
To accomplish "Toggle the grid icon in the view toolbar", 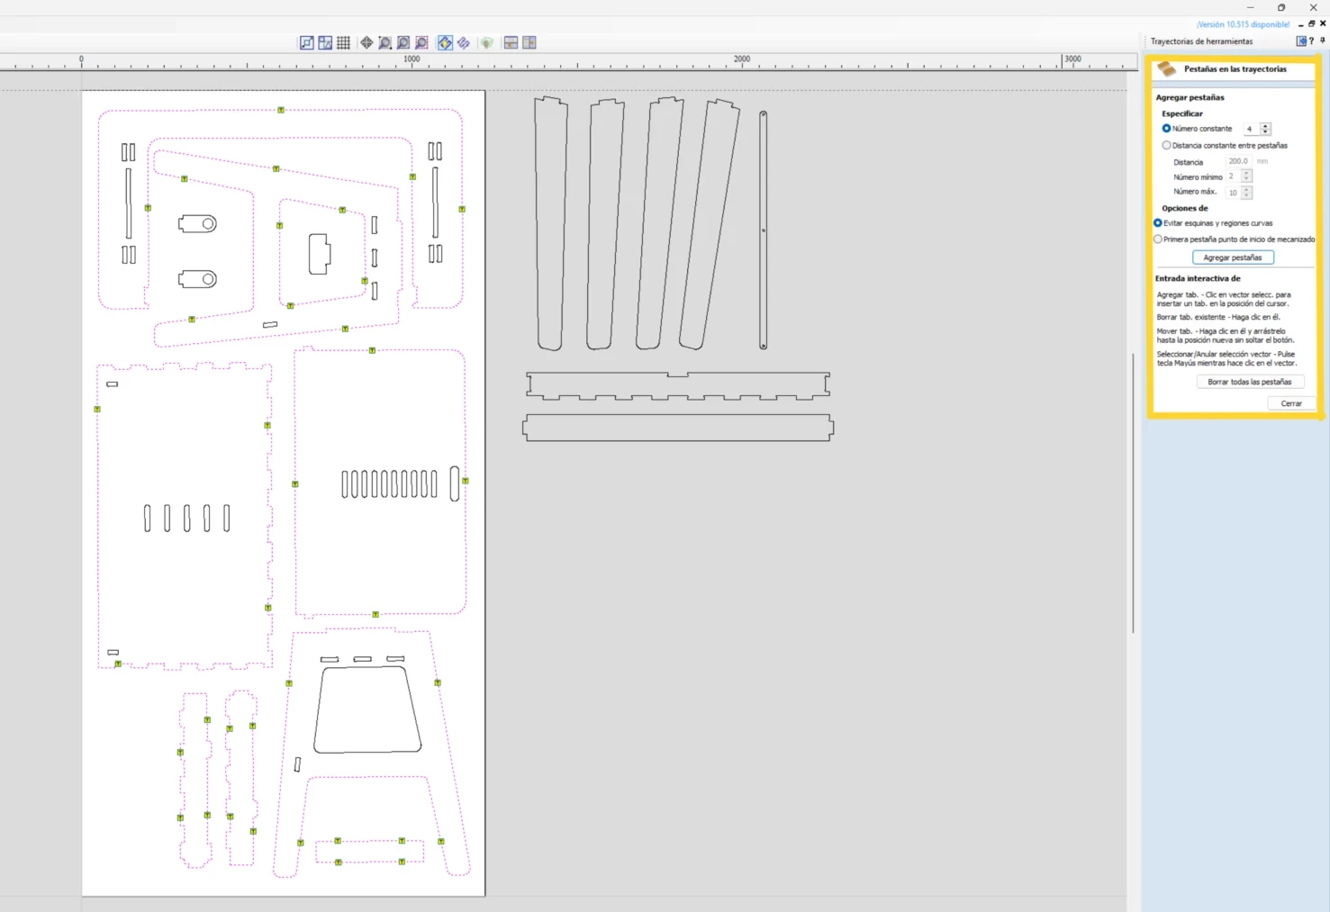I will (343, 43).
